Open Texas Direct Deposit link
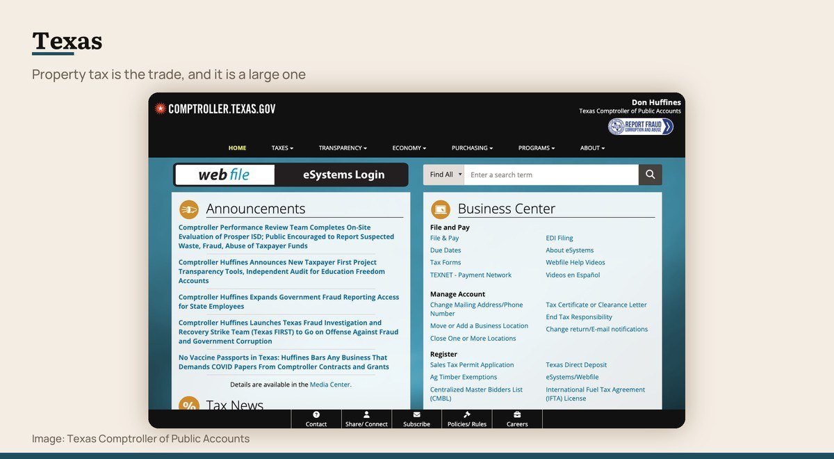The image size is (834, 459). [576, 365]
